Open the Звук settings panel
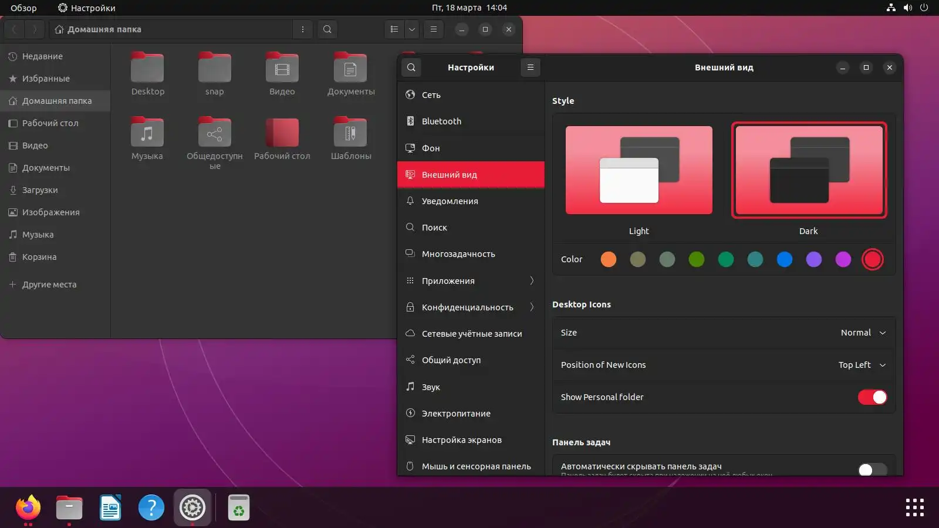Viewport: 939px width, 528px height. [x=471, y=387]
